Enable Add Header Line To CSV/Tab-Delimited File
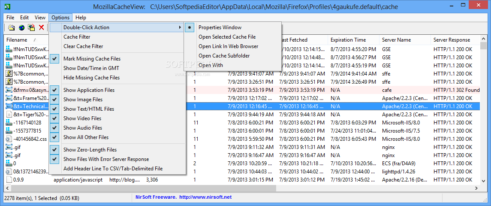 [117, 168]
